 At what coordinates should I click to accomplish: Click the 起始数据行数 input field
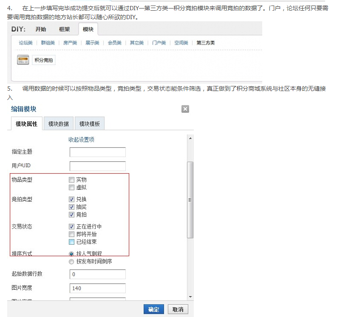tap(98, 274)
